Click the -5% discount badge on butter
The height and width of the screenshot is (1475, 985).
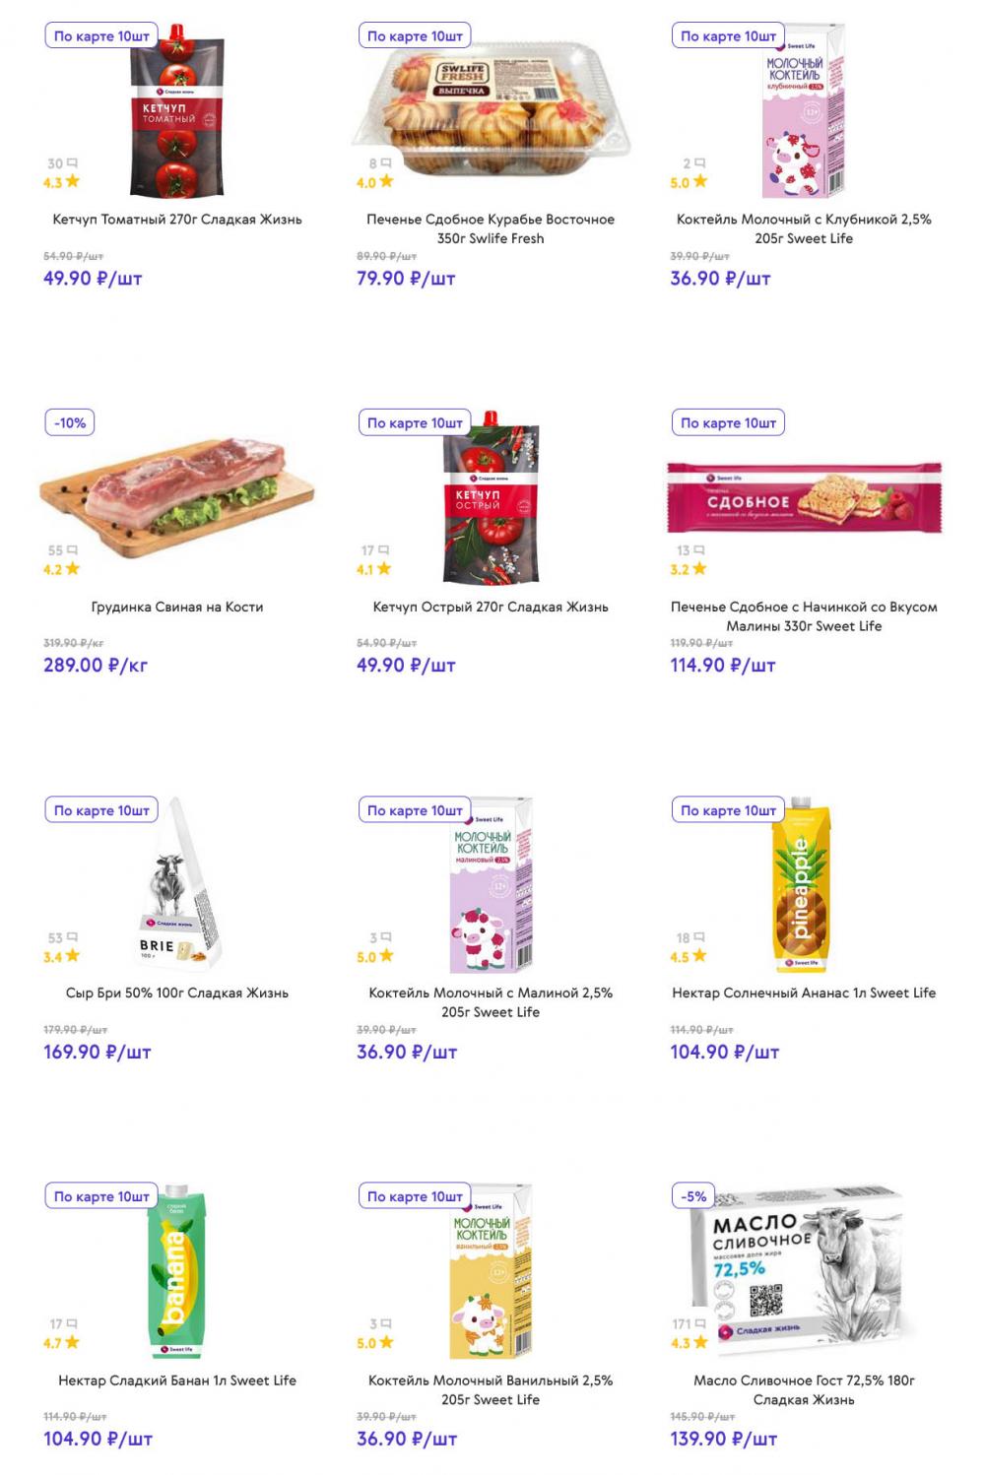coord(693,1196)
